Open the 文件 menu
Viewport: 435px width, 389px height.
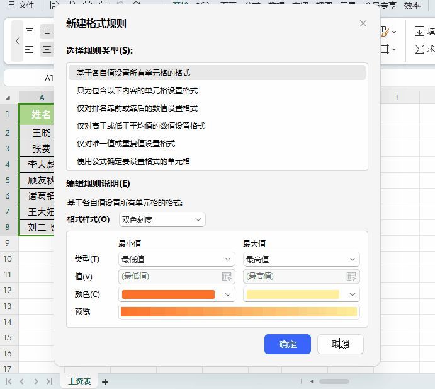pyautogui.click(x=21, y=5)
